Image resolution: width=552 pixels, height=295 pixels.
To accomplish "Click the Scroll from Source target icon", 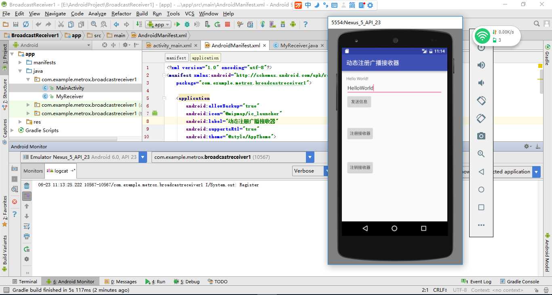I will click(x=105, y=45).
